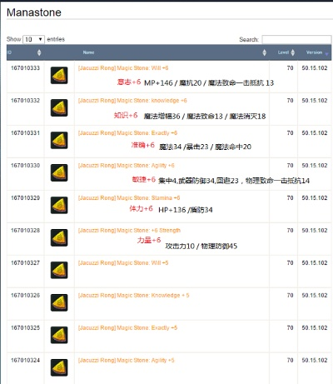Click the manastone icon in row 167010324

(x=59, y=367)
